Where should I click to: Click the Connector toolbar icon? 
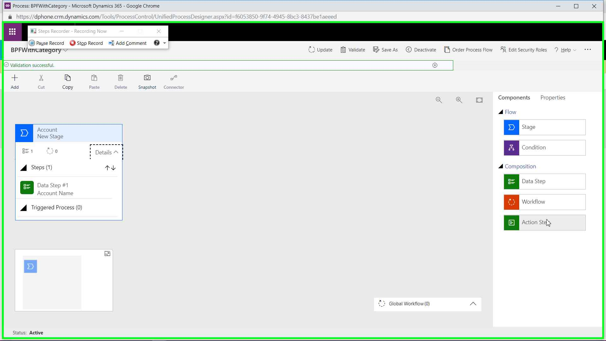tap(174, 81)
